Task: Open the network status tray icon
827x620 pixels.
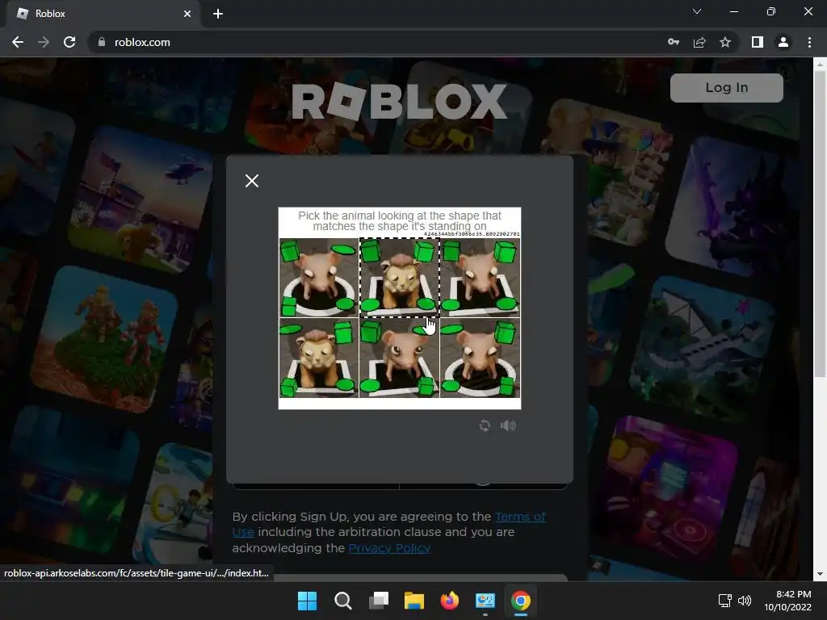Action: (x=725, y=601)
